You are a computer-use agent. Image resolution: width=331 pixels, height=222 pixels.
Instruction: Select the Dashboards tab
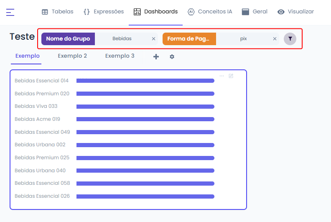[155, 12]
